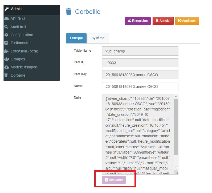This screenshot has width=212, height=193.
Task: Click the Data textarea resize handle
Action: tap(177, 173)
